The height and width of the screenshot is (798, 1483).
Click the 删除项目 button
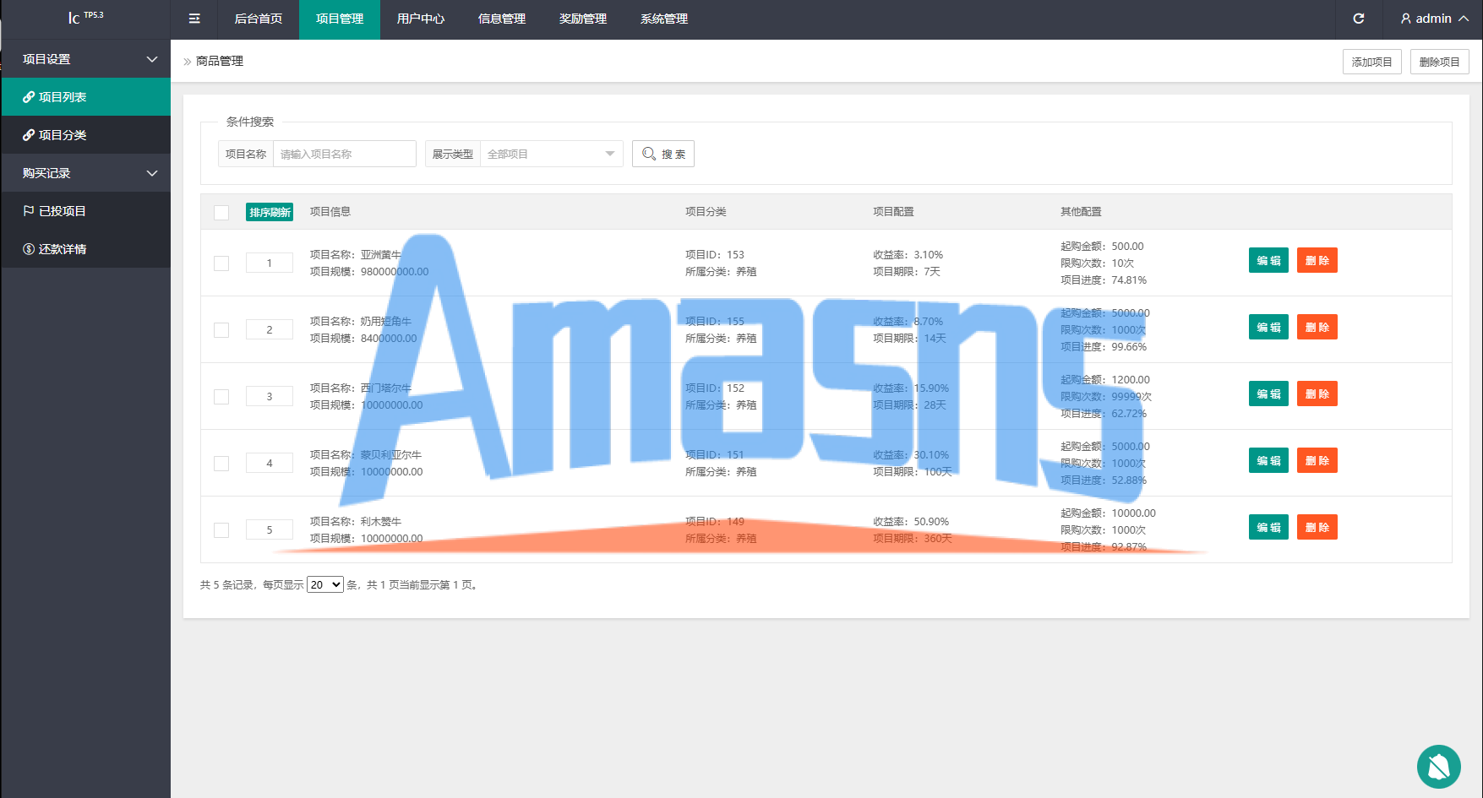(1440, 62)
